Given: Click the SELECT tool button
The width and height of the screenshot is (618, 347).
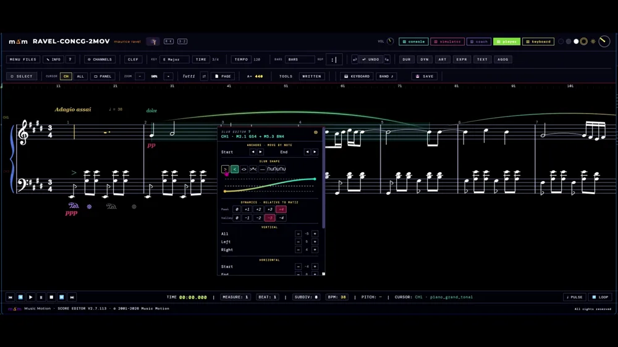Looking at the screenshot, I should [22, 76].
